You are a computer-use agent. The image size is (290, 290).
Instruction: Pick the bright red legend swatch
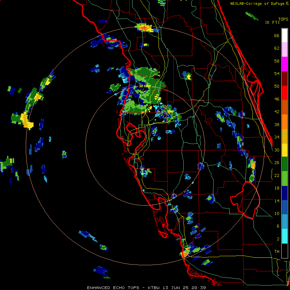[285, 93]
